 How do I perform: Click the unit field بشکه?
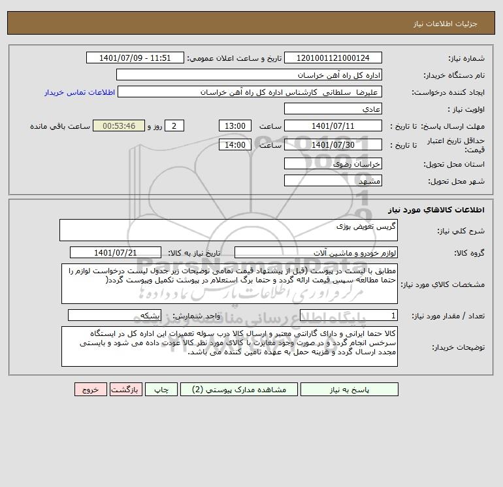[114, 315]
